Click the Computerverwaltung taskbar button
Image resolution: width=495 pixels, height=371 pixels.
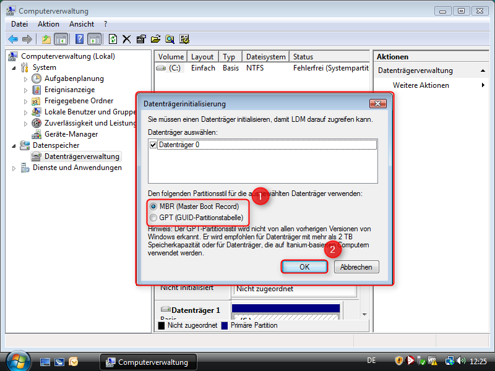click(148, 362)
